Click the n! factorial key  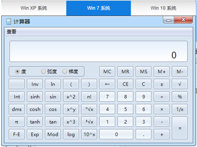(x=89, y=96)
